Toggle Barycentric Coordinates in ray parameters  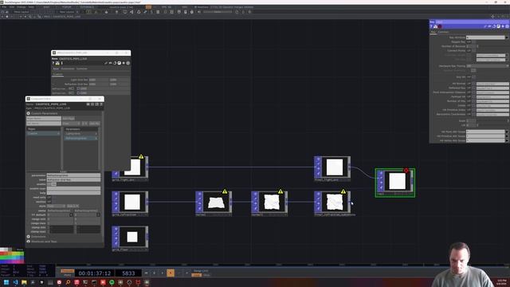point(471,114)
